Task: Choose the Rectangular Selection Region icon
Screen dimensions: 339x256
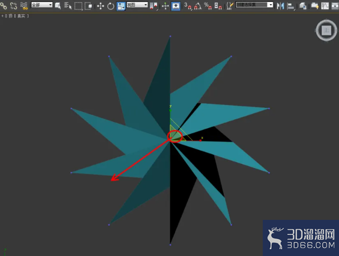Action: point(78,6)
